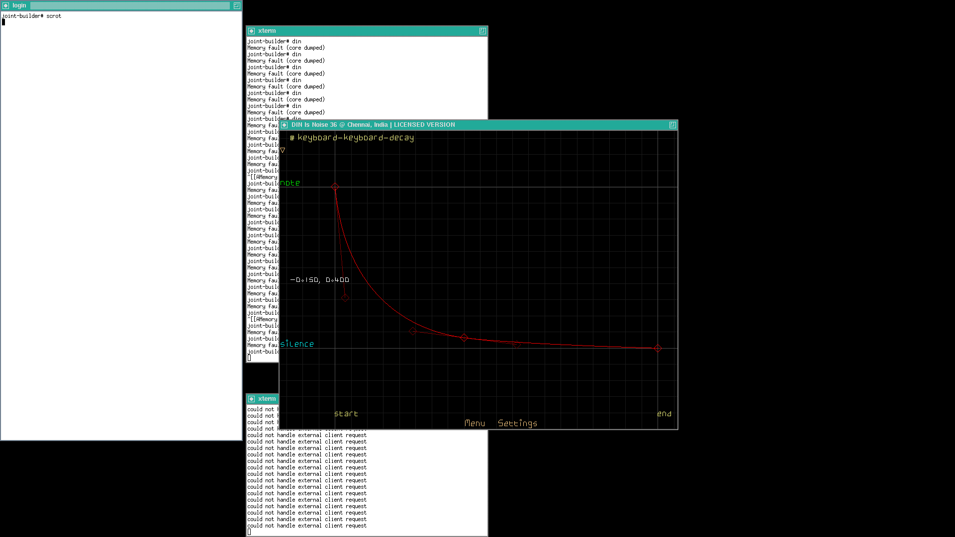Open Settings in DIN Is Noise
The height and width of the screenshot is (537, 955).
tap(517, 423)
